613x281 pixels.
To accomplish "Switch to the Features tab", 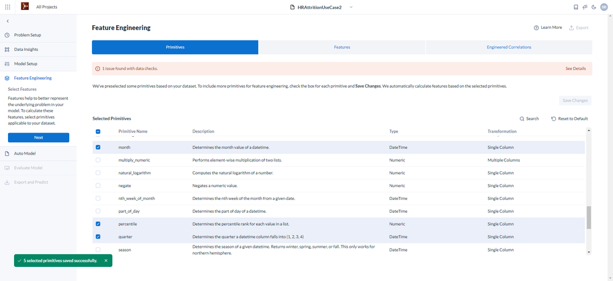I will [342, 47].
